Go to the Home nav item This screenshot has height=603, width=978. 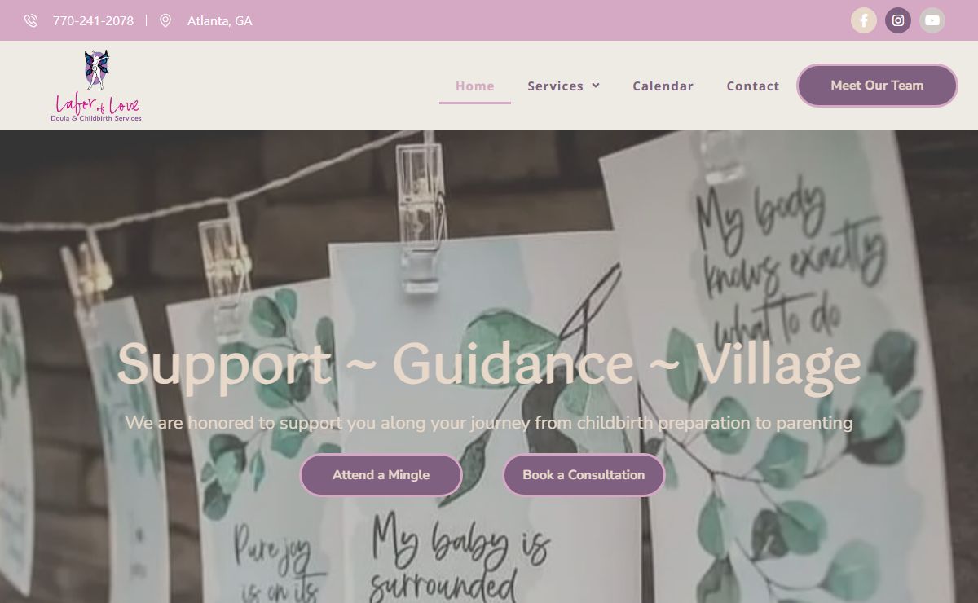[475, 86]
